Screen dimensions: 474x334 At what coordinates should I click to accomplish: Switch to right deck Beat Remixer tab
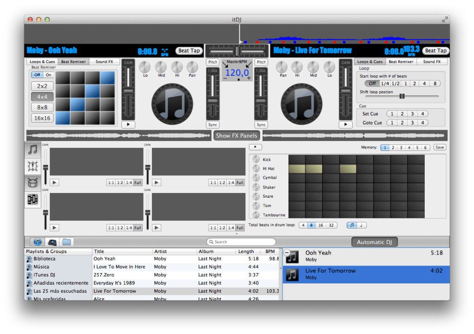[x=401, y=62]
